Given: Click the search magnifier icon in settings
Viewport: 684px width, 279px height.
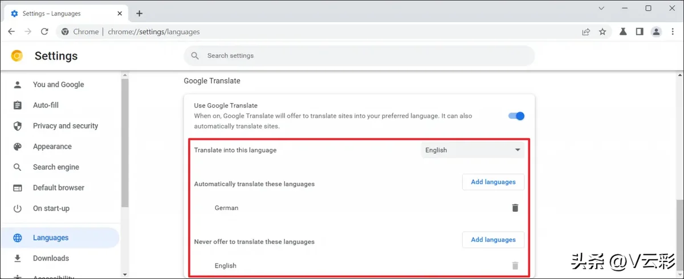Looking at the screenshot, I should 195,56.
